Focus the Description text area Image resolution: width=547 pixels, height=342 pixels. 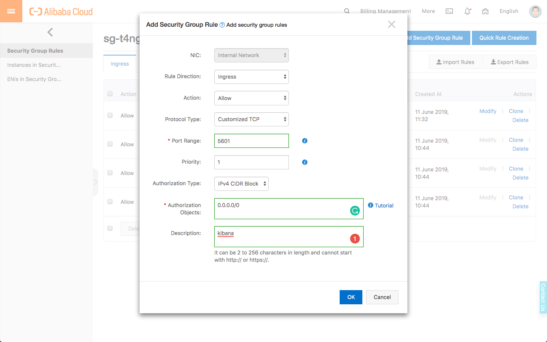tap(289, 237)
